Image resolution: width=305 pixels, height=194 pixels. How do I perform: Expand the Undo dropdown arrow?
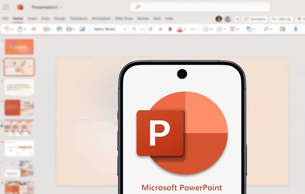pos(12,29)
